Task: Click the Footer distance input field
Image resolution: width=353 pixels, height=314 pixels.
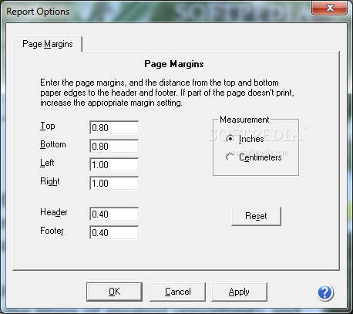Action: point(114,232)
